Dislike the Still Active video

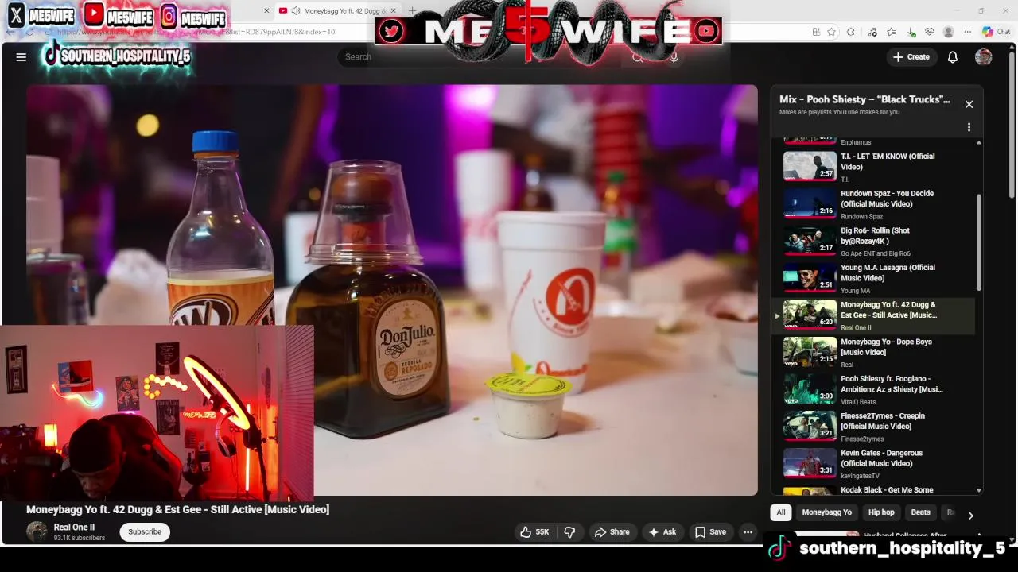pos(569,532)
